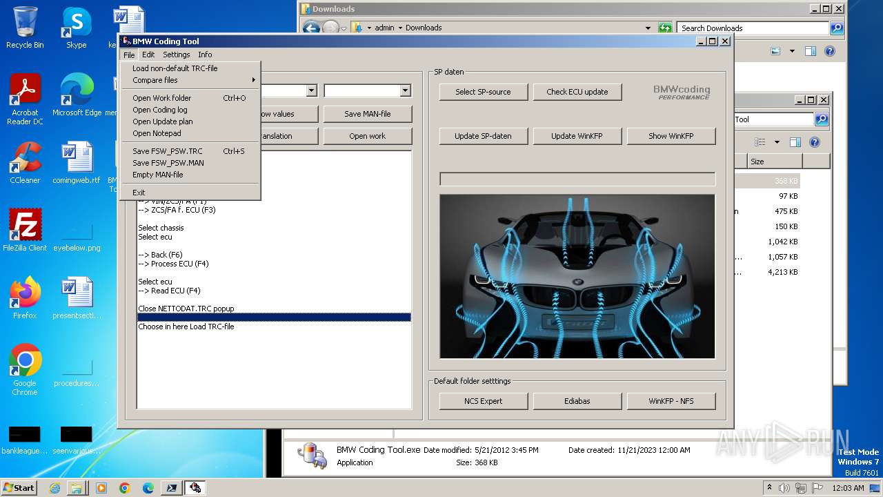Expand Compare files submenu

pyautogui.click(x=190, y=80)
